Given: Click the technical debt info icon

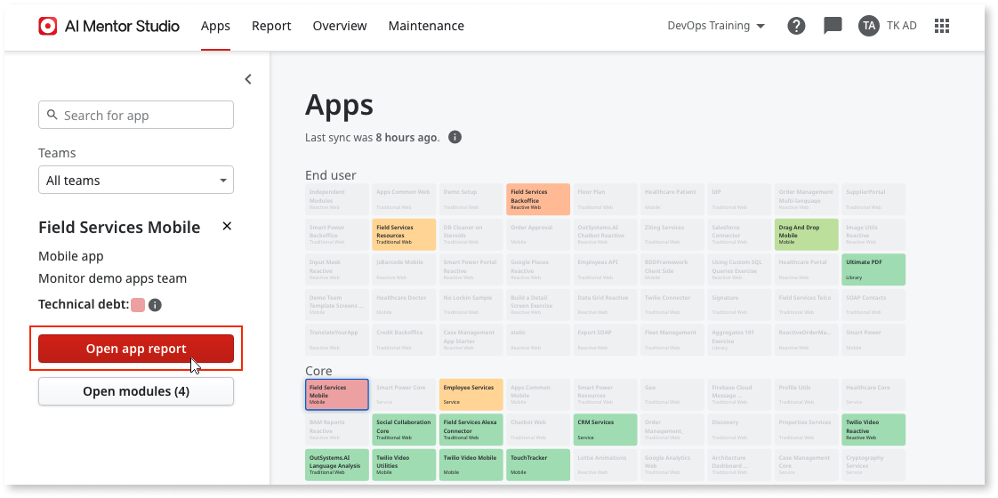Looking at the screenshot, I should pyautogui.click(x=155, y=305).
